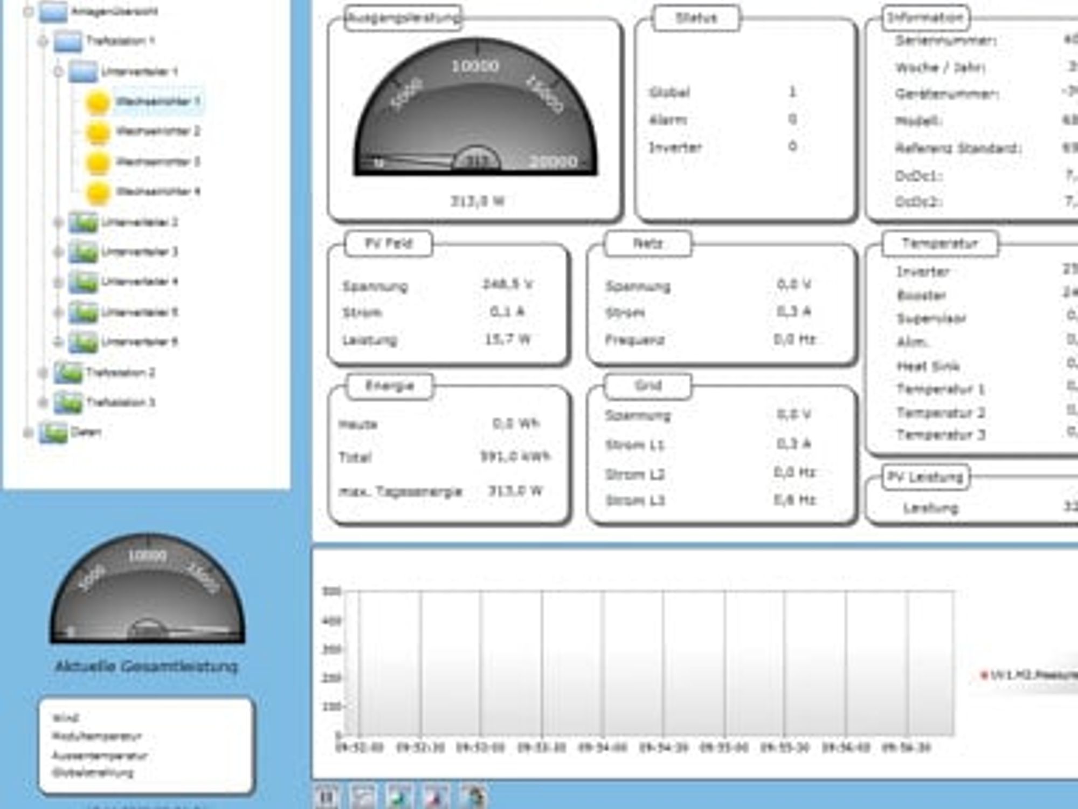Image resolution: width=1078 pixels, height=809 pixels.
Task: Click the blue folder icon of Anlagenübersicht
Action: click(53, 12)
